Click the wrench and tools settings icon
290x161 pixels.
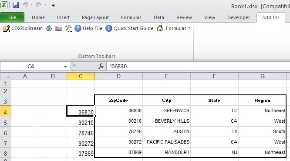pos(68,28)
